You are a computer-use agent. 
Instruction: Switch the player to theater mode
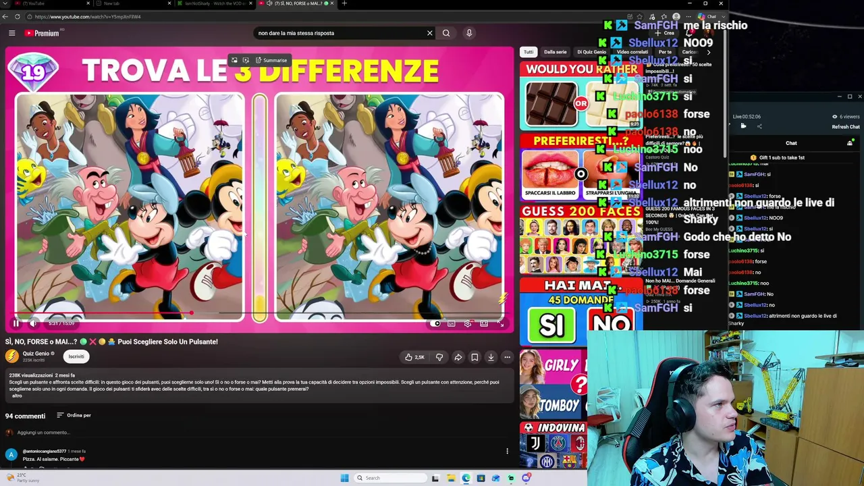point(484,323)
